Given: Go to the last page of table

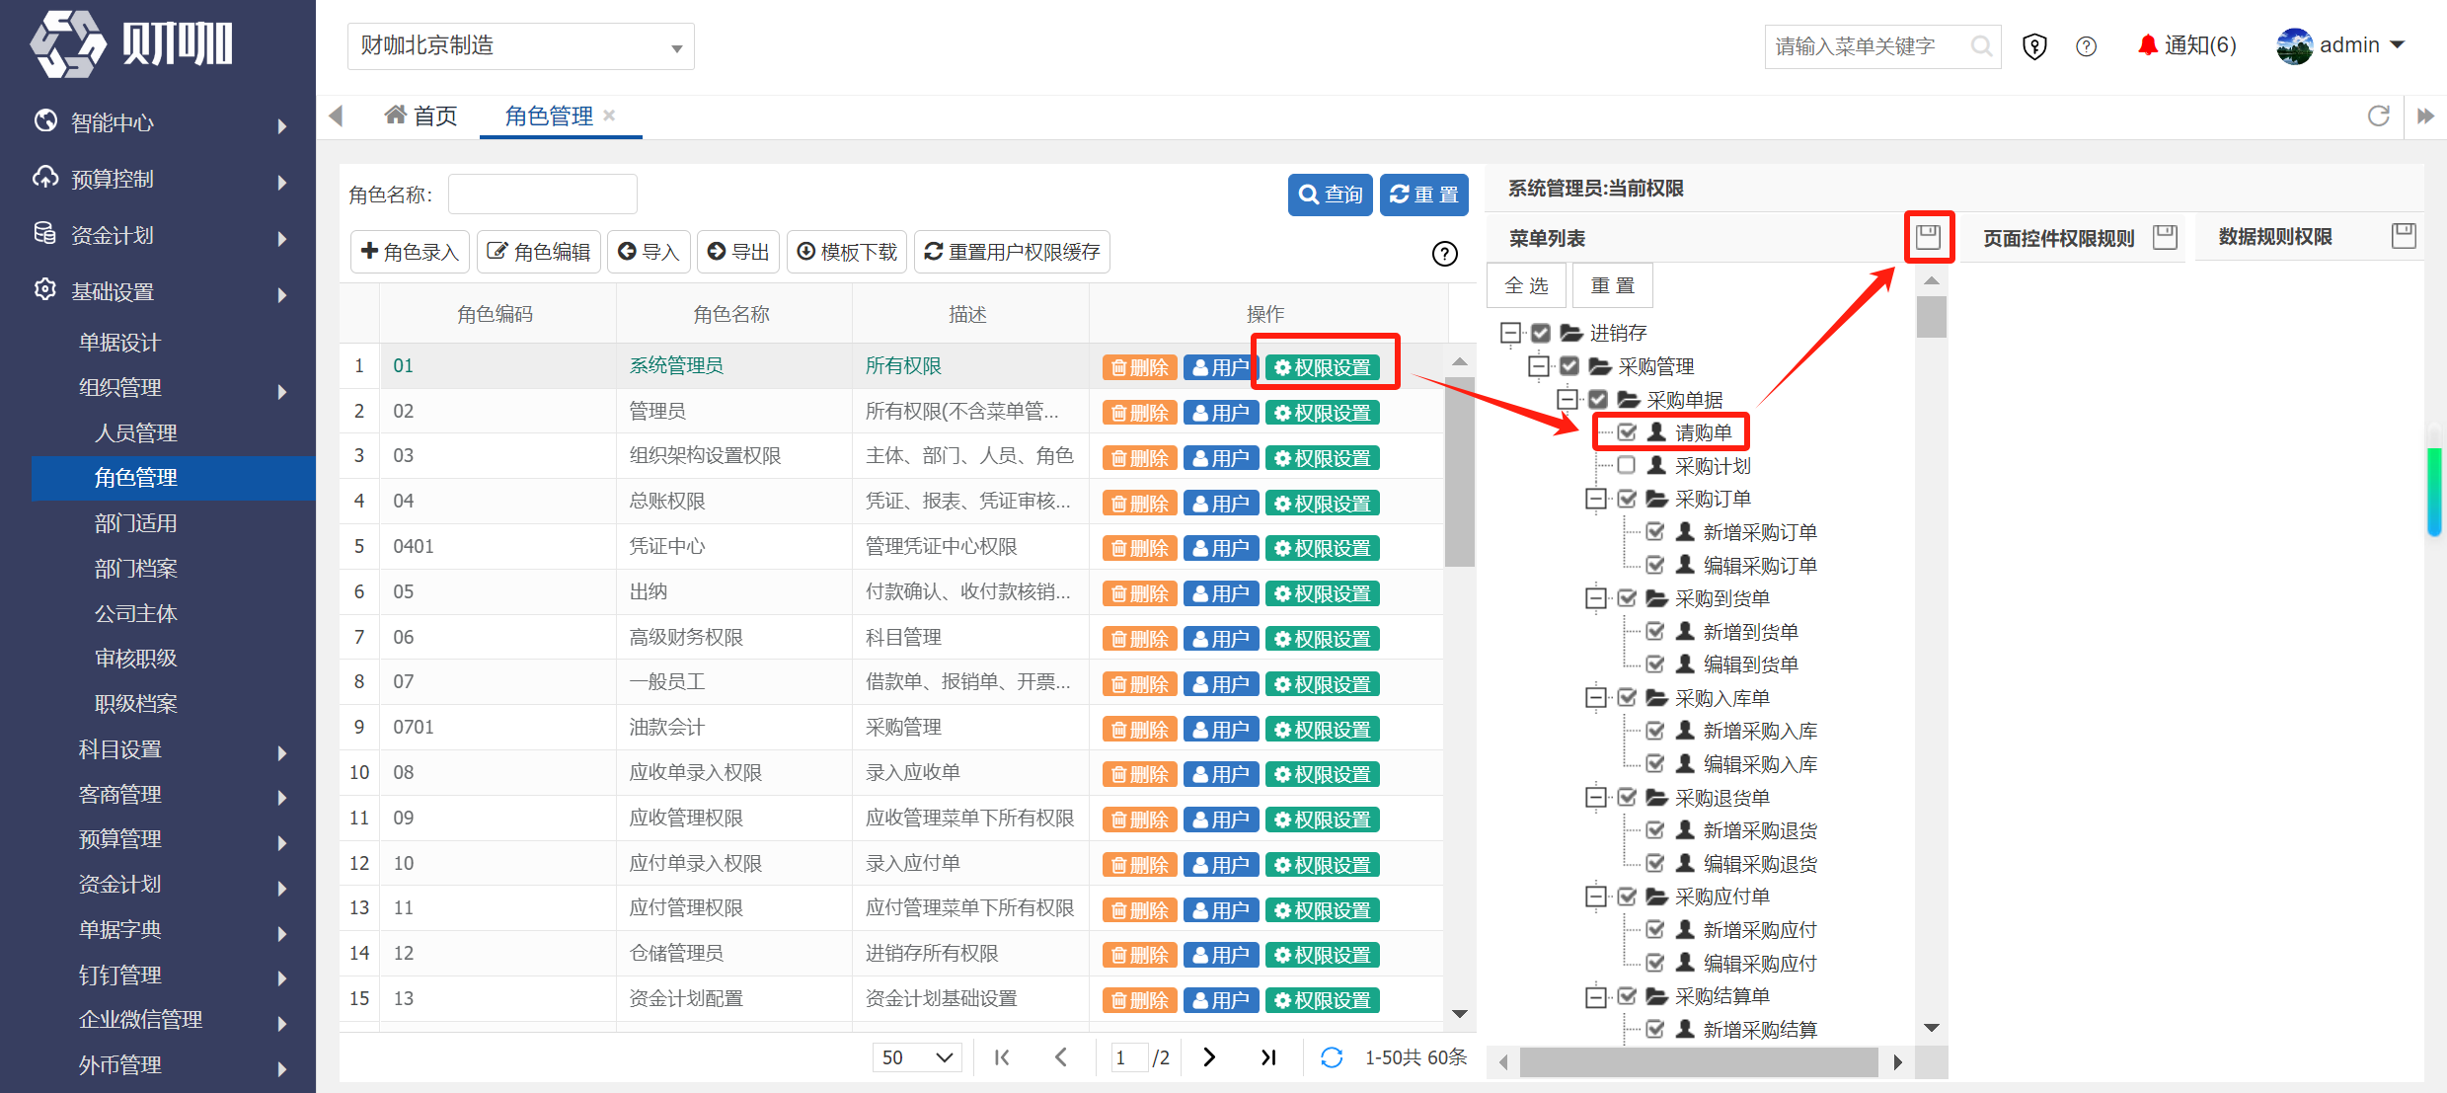Looking at the screenshot, I should [1268, 1057].
